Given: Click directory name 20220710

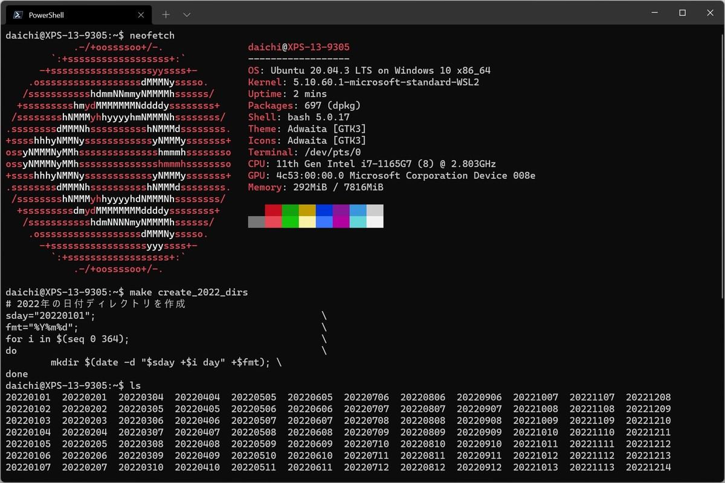Looking at the screenshot, I should click(367, 444).
